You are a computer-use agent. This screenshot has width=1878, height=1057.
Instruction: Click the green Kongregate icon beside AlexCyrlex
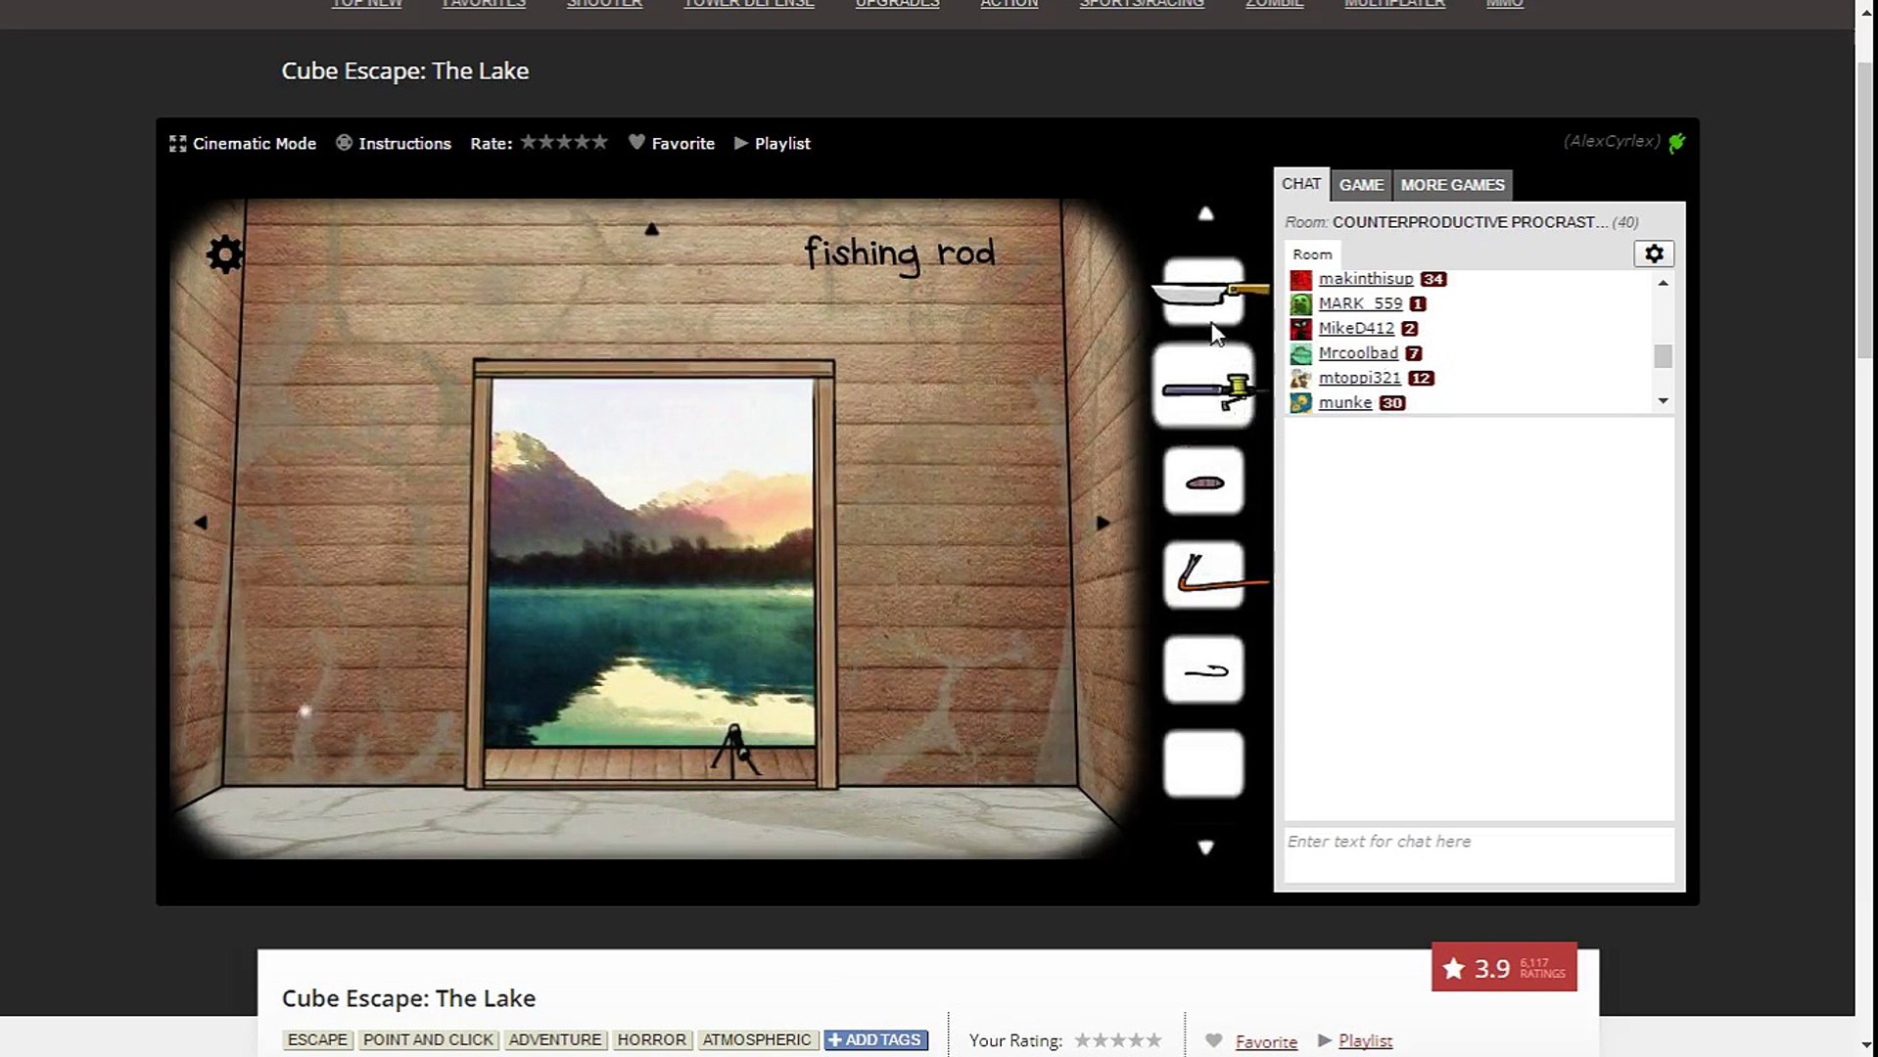coord(1677,143)
